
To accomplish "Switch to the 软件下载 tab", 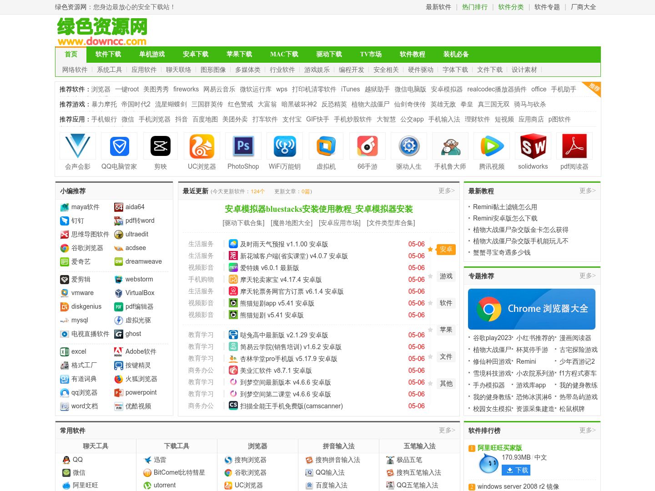I will (108, 54).
